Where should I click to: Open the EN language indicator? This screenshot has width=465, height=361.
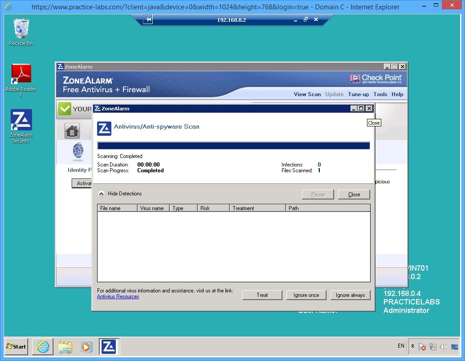point(400,346)
